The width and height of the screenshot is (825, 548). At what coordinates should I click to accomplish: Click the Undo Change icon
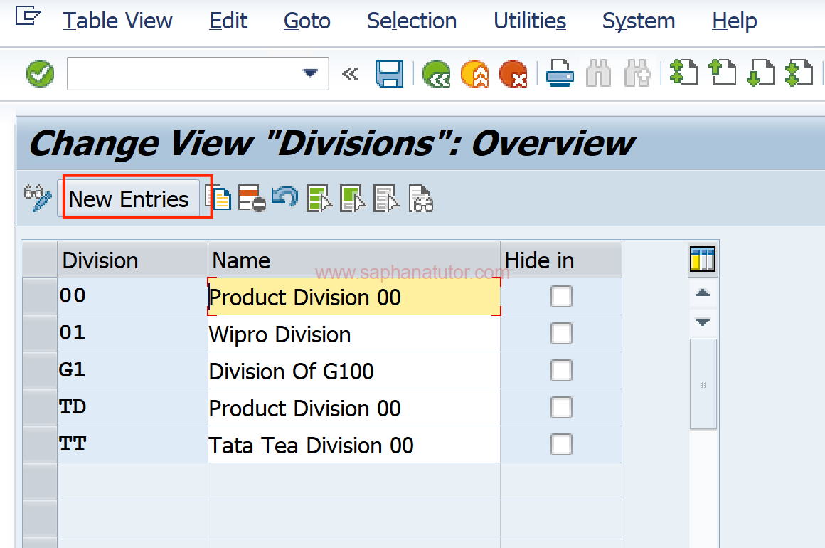point(285,198)
